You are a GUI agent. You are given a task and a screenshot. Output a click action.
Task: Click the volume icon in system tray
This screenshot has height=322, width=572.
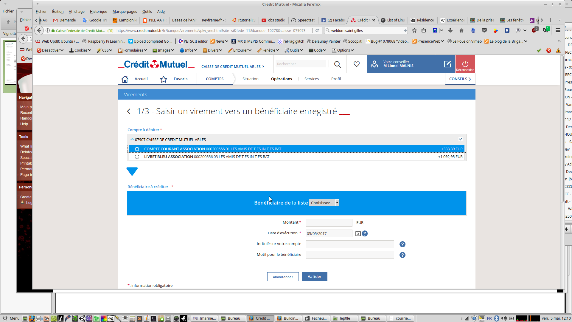504,318
